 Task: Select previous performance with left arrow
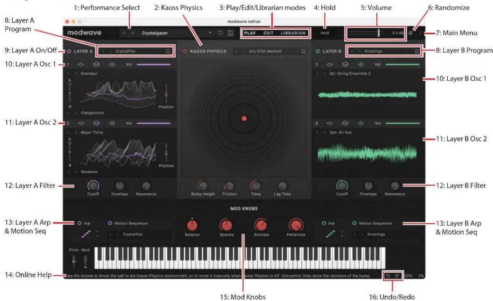125,33
